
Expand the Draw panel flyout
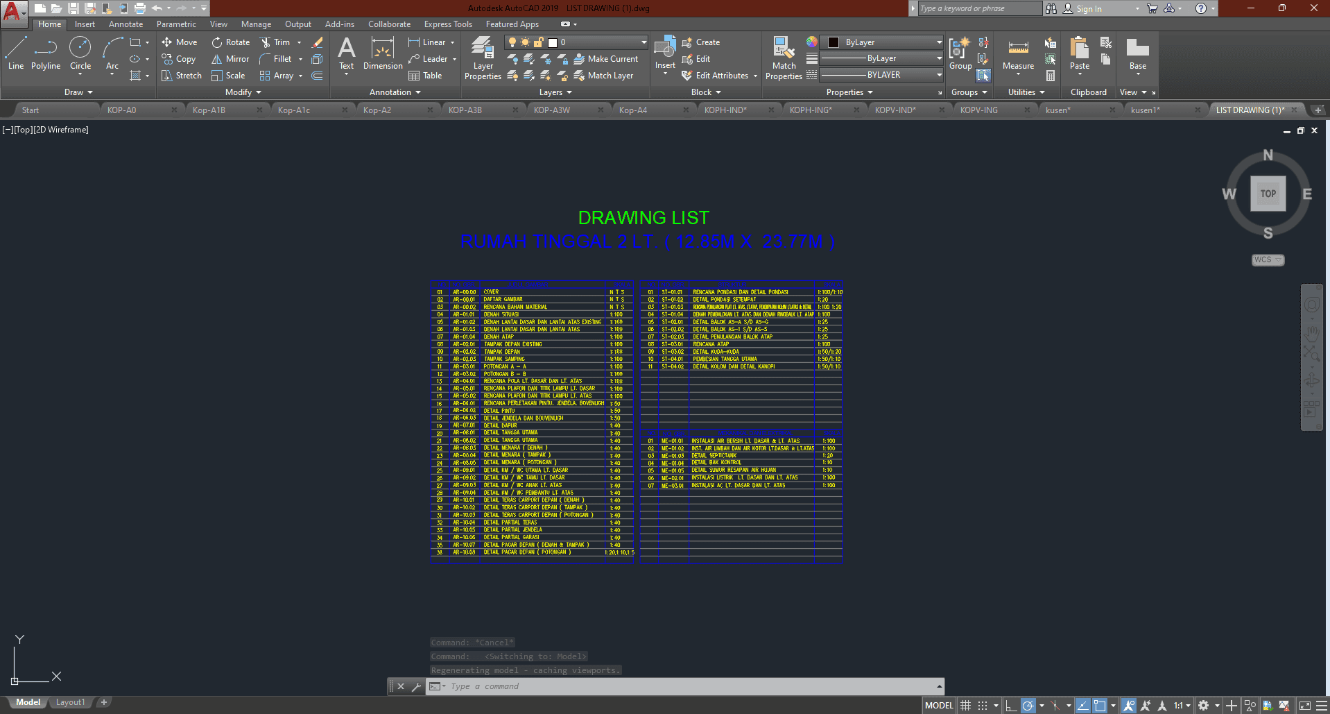(x=78, y=92)
